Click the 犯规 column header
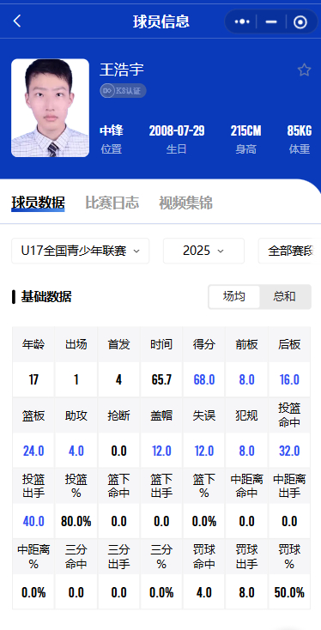The width and height of the screenshot is (321, 630). pyautogui.click(x=246, y=415)
